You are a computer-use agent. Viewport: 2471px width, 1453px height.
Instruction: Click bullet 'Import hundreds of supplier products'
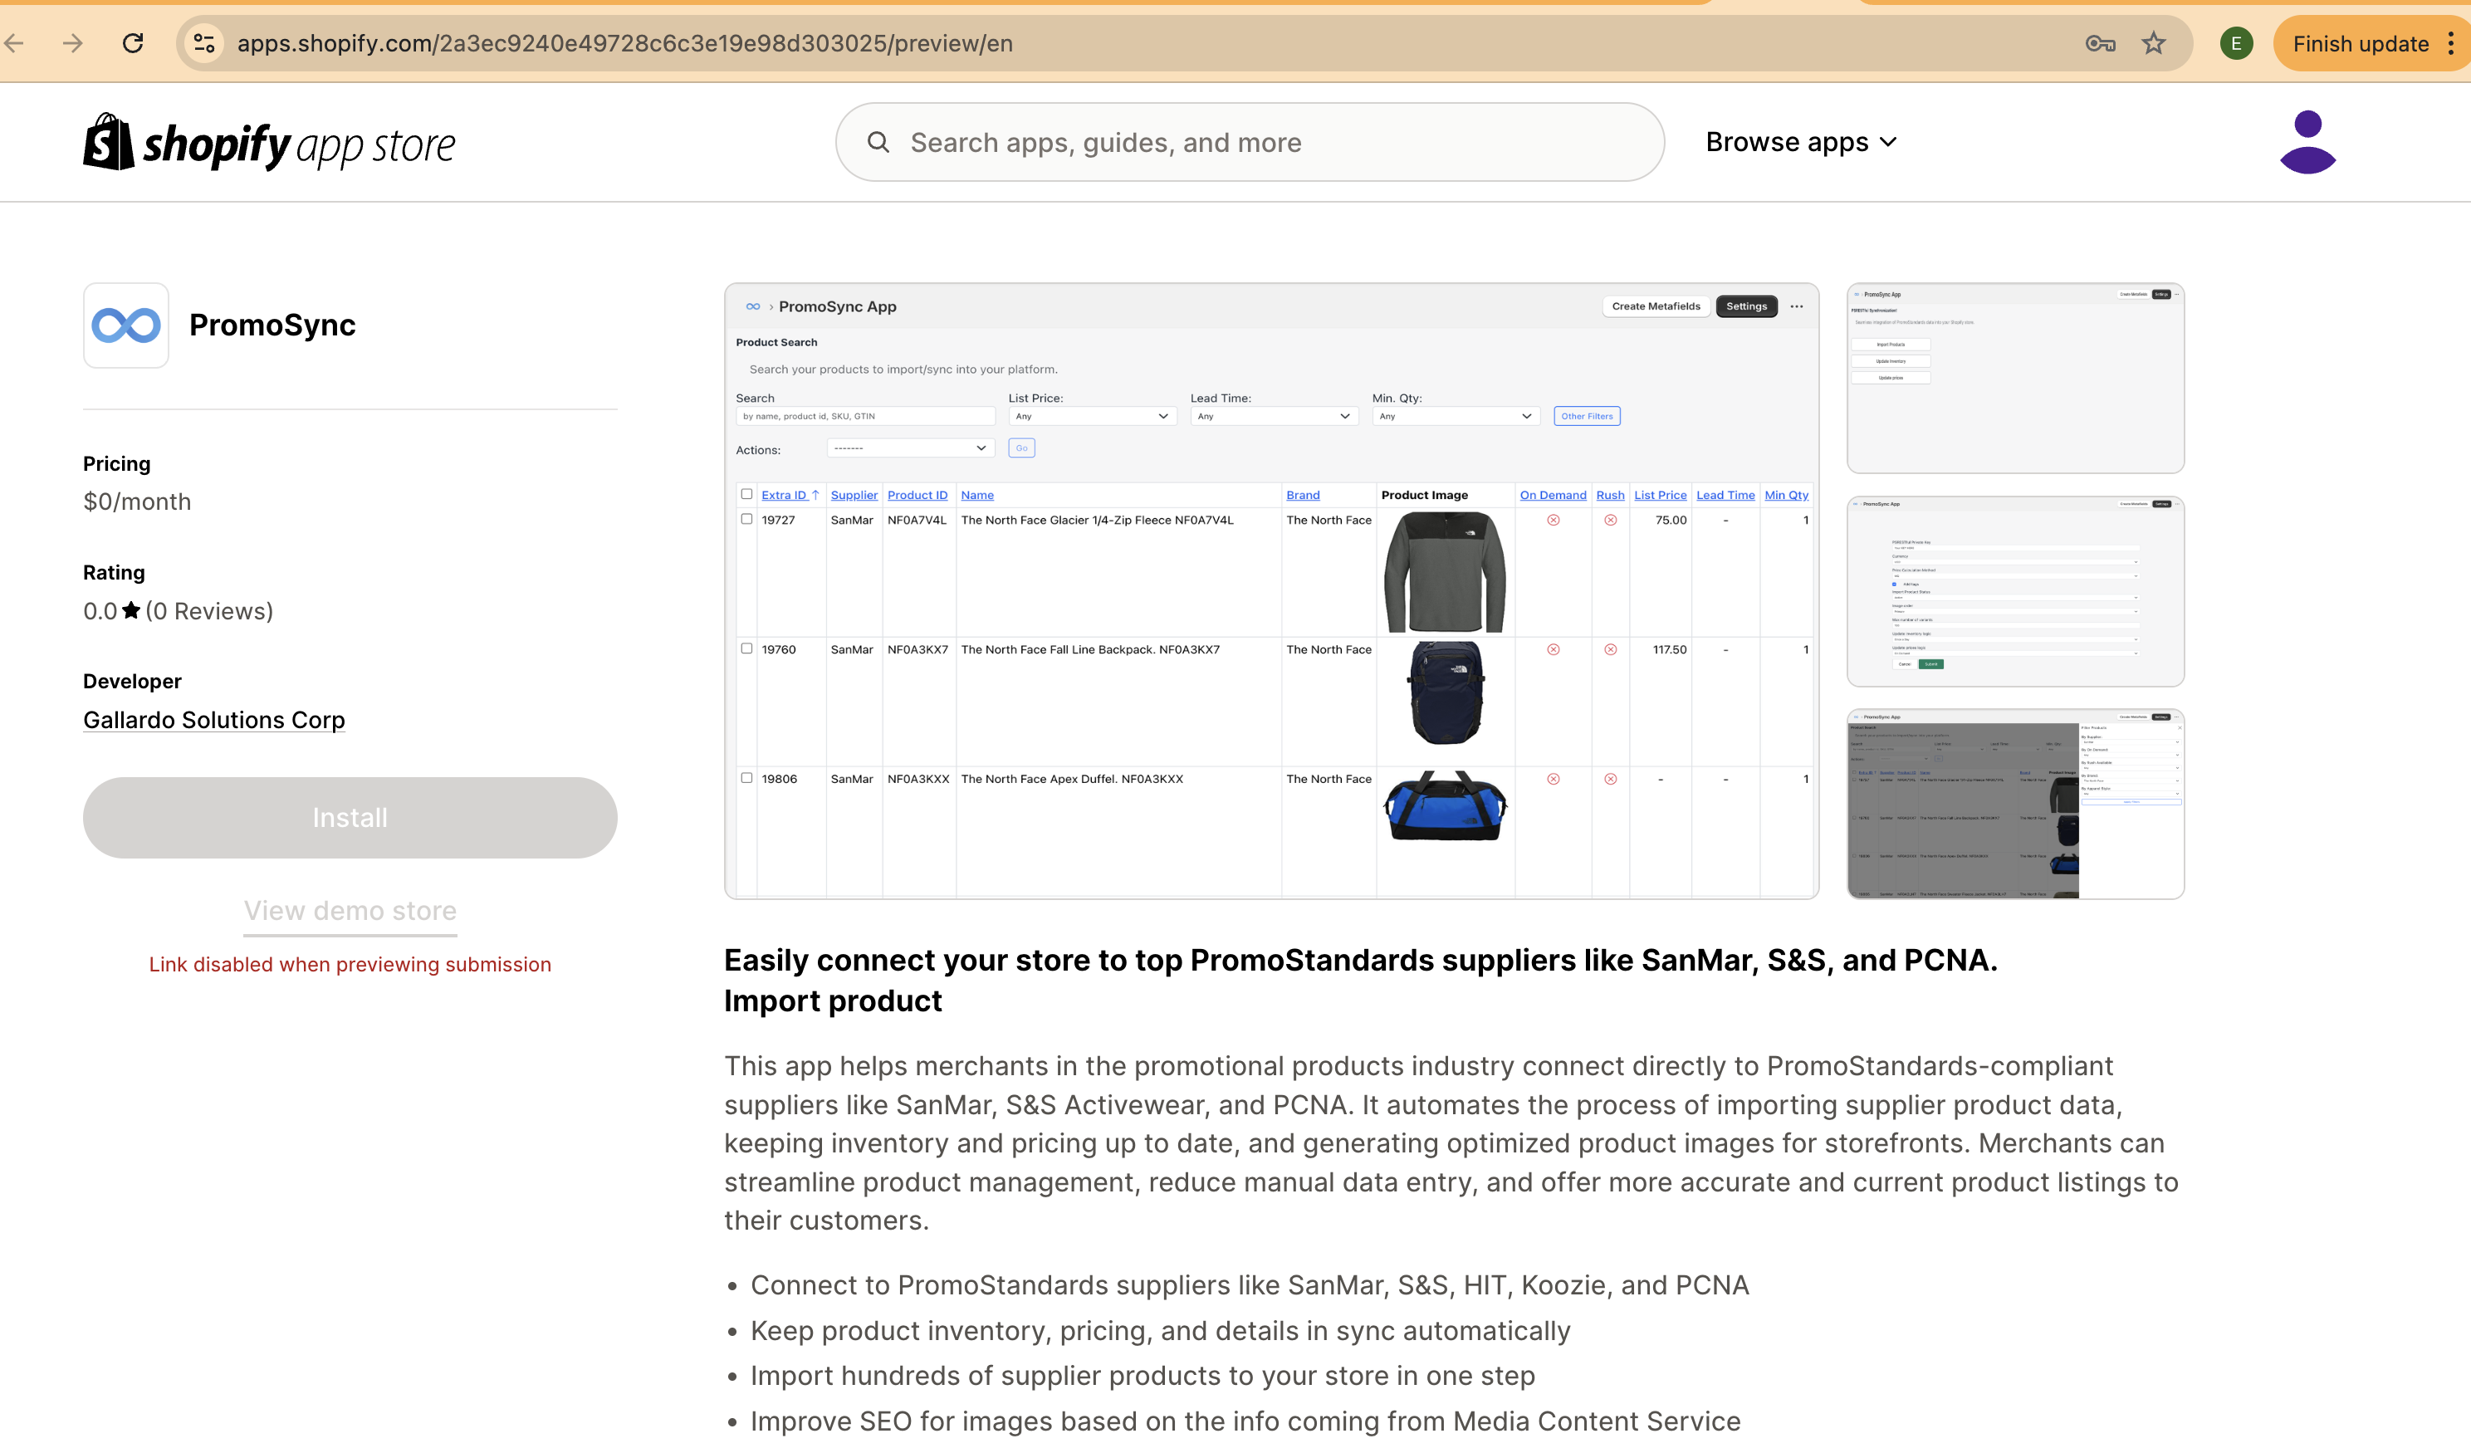[1143, 1377]
